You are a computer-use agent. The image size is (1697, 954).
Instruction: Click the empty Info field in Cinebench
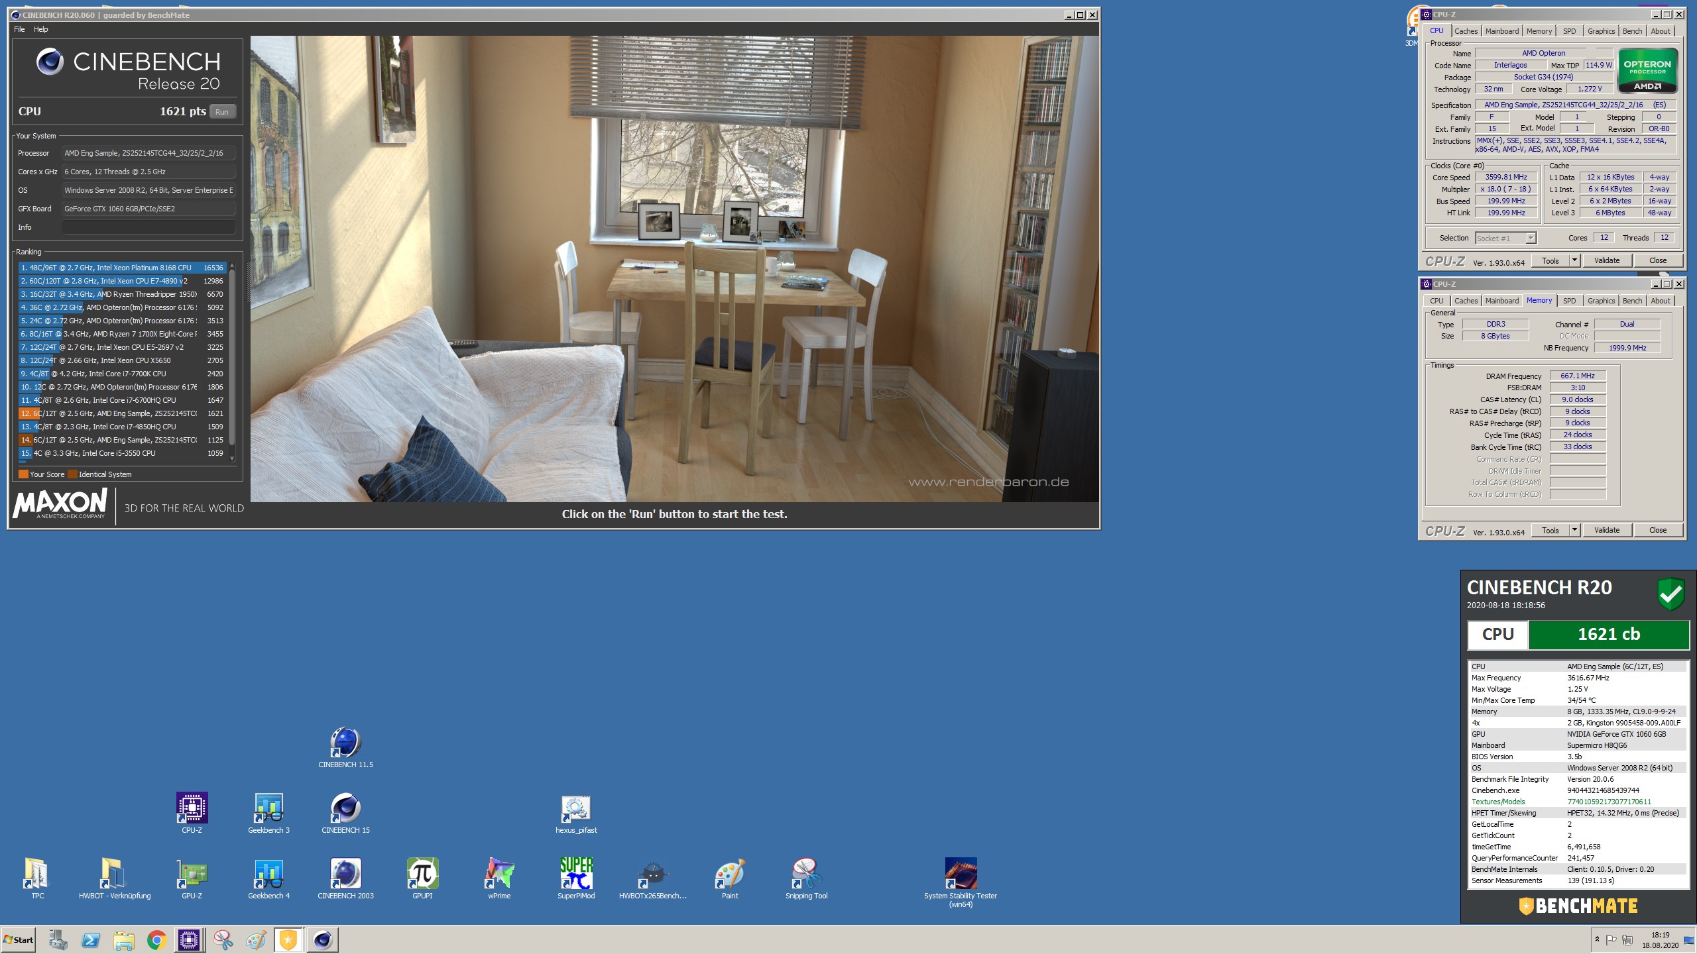click(x=148, y=227)
